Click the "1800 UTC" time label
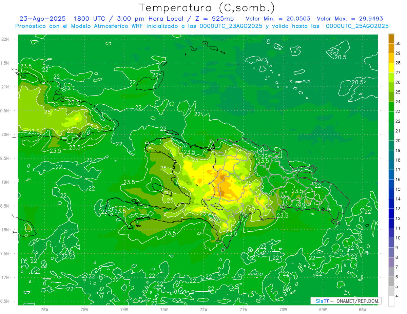Image resolution: width=407 pixels, height=314 pixels. (90, 19)
